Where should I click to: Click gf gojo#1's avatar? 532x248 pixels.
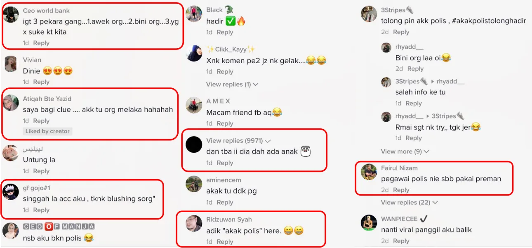click(11, 192)
